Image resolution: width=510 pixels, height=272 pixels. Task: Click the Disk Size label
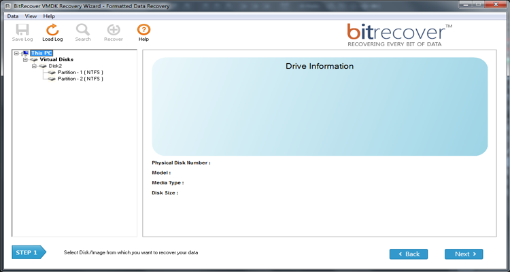coord(165,193)
